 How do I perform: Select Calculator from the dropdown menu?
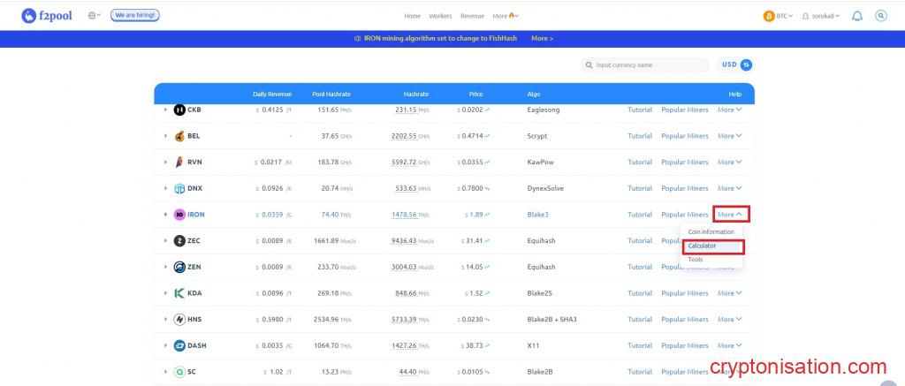703,246
